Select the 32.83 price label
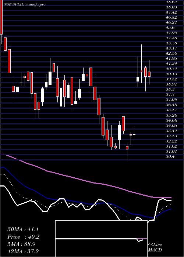 click(172, 136)
